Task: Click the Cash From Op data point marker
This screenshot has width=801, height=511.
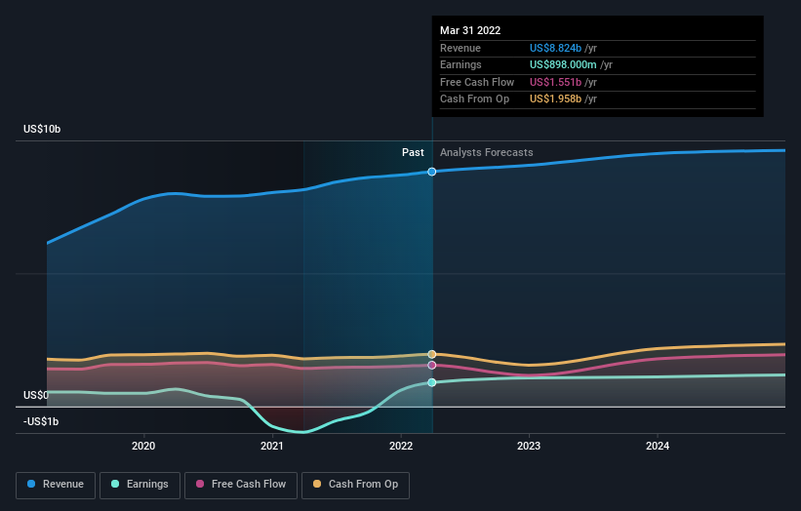Action: [431, 354]
